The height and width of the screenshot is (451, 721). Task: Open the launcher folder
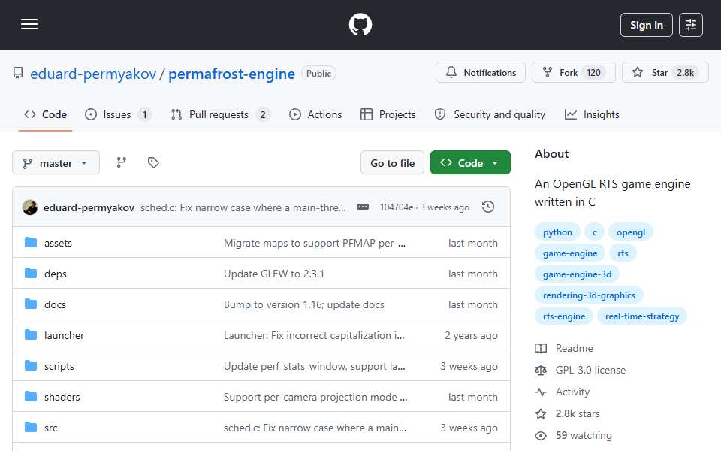pos(64,335)
